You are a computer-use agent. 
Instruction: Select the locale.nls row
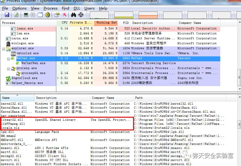pyautogui.click(x=113, y=128)
